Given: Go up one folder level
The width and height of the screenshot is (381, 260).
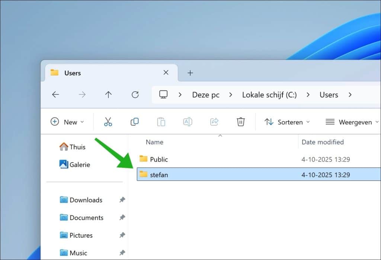Looking at the screenshot, I should [x=108, y=95].
